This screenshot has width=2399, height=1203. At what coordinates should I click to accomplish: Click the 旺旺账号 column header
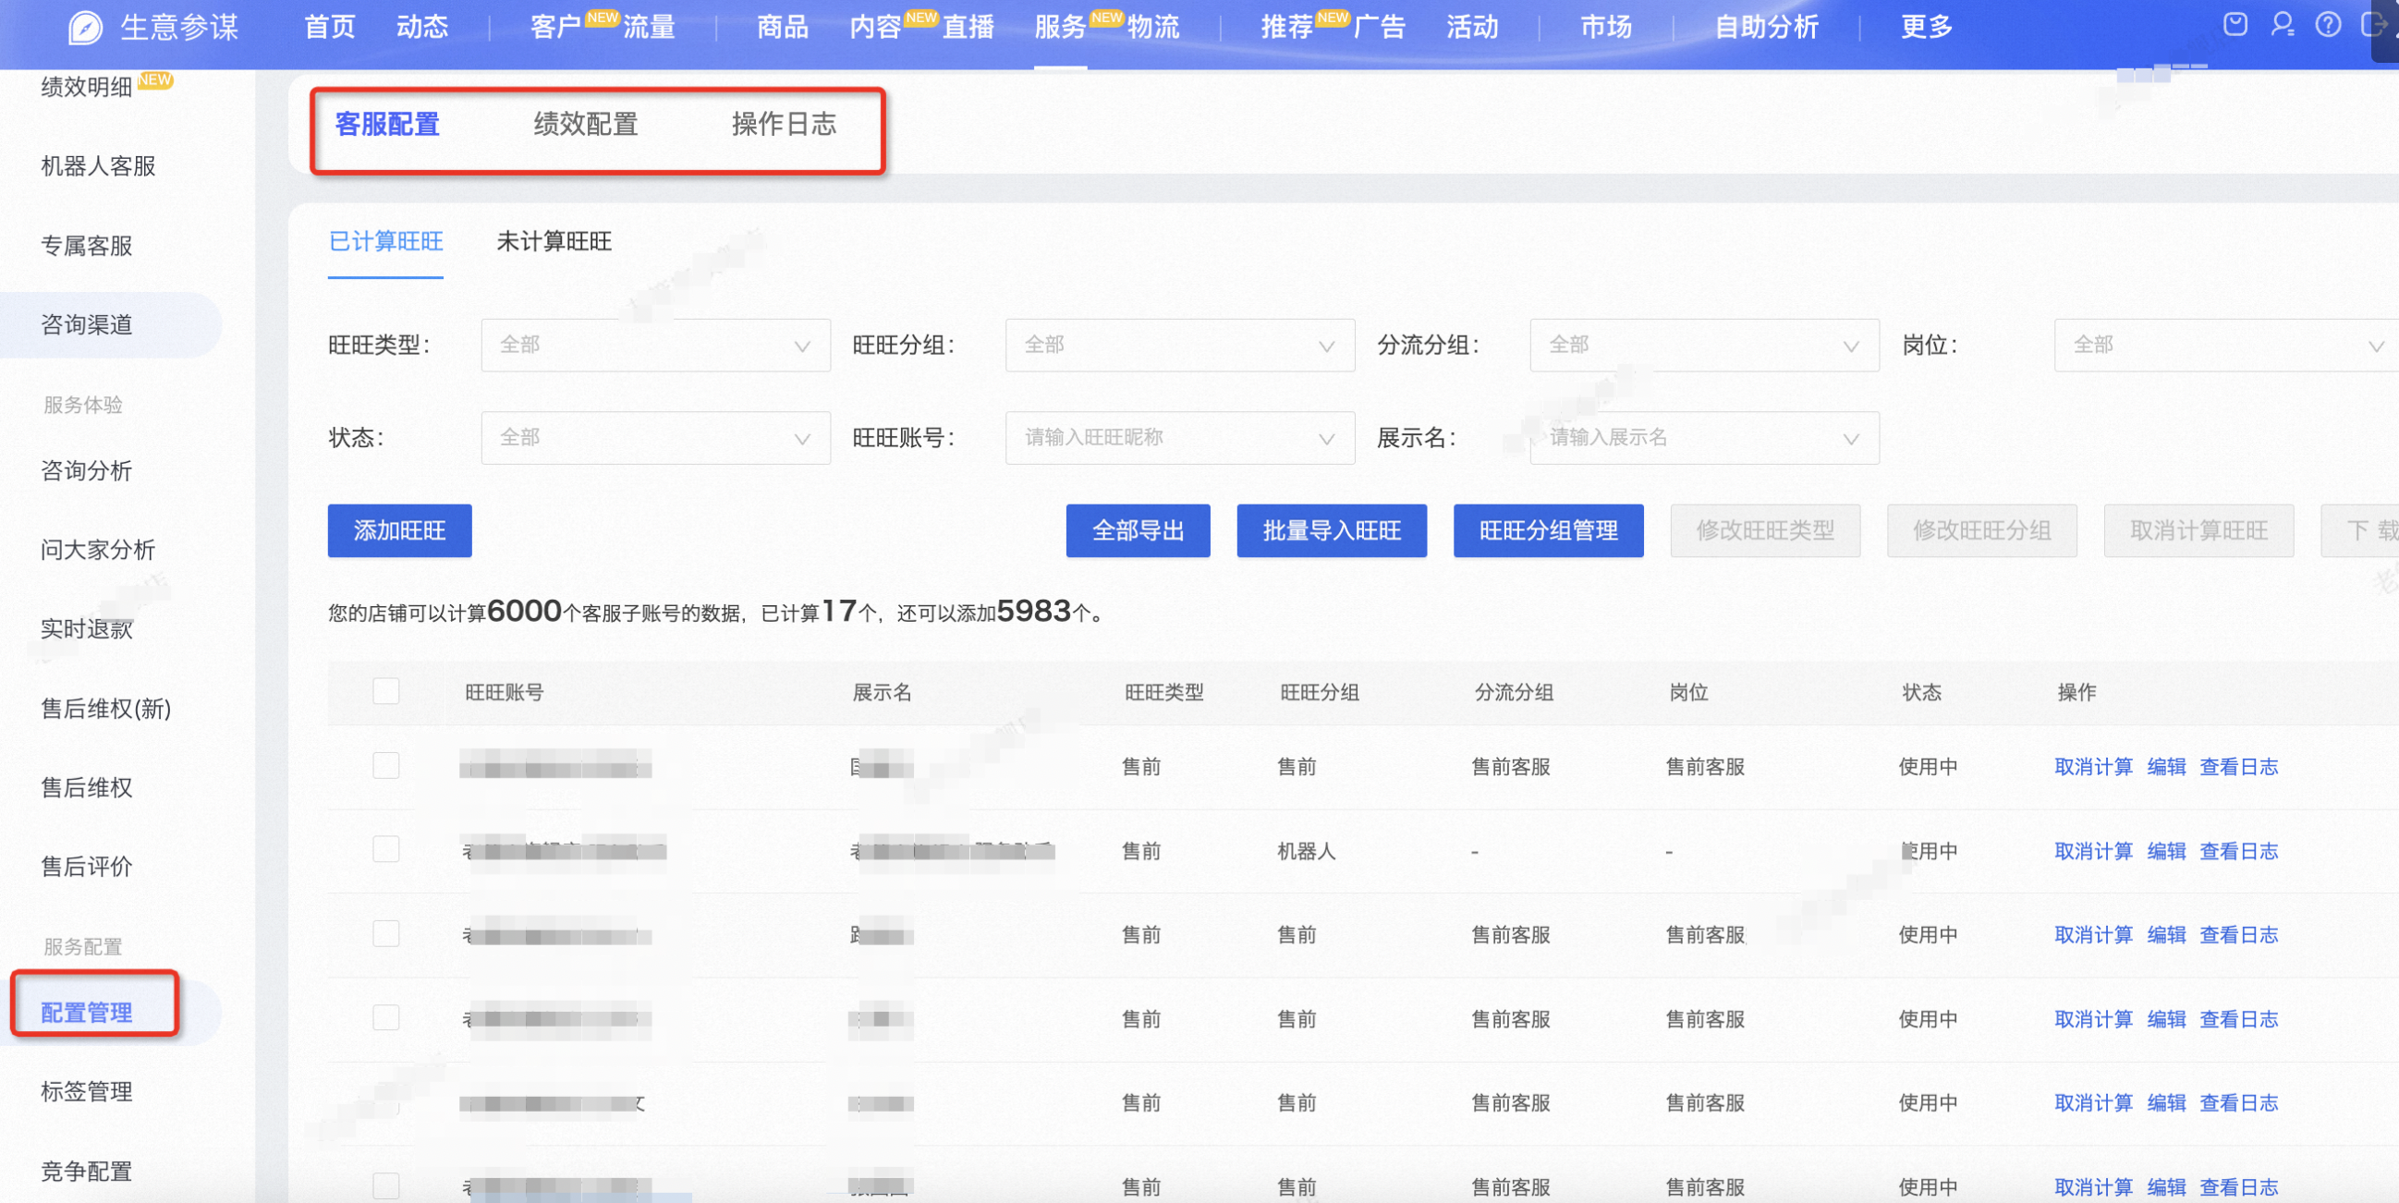click(504, 693)
